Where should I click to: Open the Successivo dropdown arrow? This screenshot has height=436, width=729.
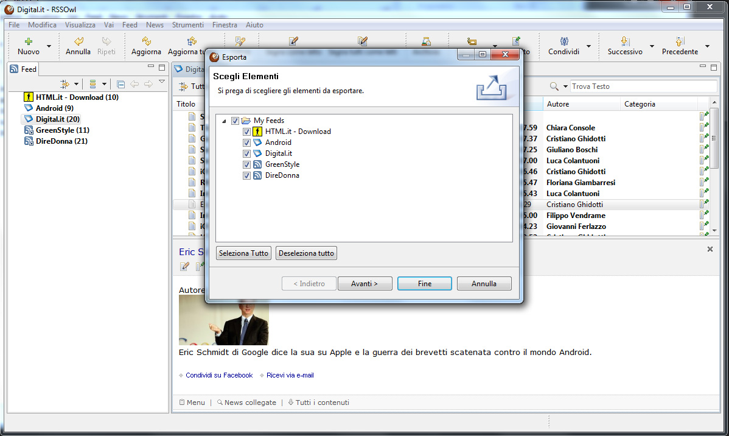click(652, 46)
